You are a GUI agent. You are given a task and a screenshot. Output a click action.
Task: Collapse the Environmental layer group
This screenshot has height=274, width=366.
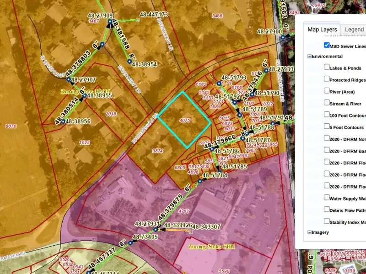pos(310,57)
